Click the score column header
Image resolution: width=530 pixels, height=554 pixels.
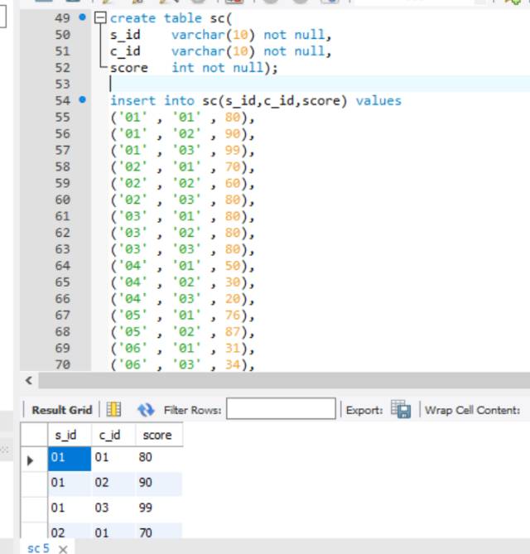tap(157, 435)
